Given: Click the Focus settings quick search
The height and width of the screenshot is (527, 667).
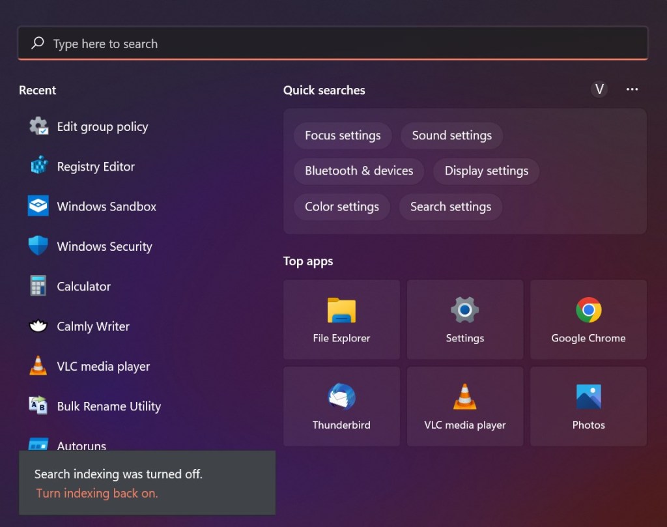Looking at the screenshot, I should click(x=343, y=135).
